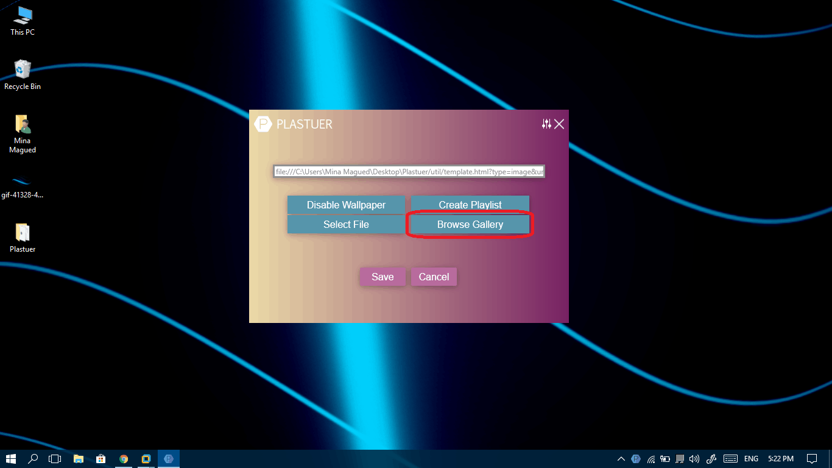Open the ENG input language switcher

click(751, 459)
